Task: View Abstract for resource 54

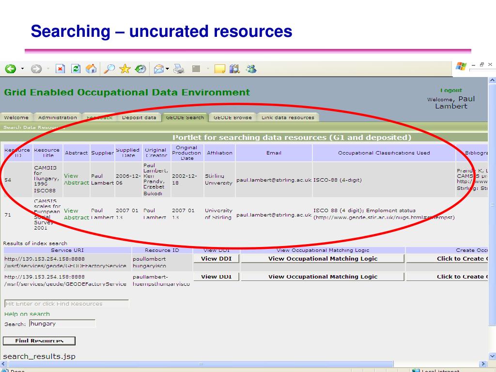Action: 76,179
